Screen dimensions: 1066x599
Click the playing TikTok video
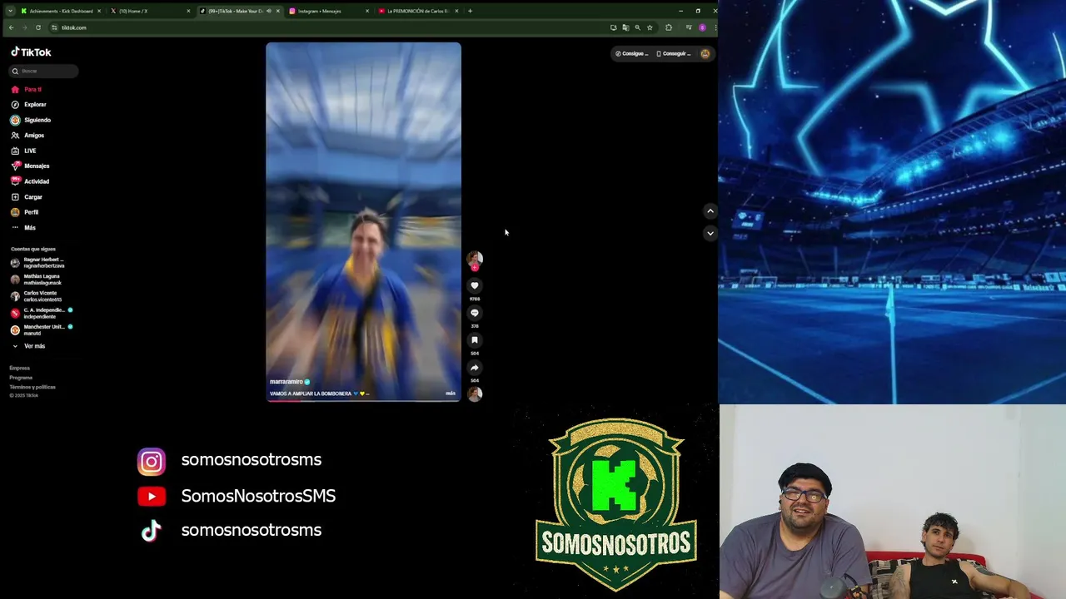tap(363, 222)
